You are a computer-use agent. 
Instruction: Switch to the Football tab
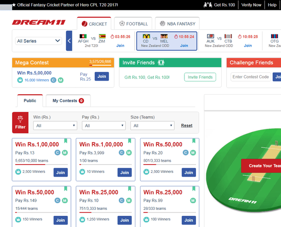(x=133, y=24)
